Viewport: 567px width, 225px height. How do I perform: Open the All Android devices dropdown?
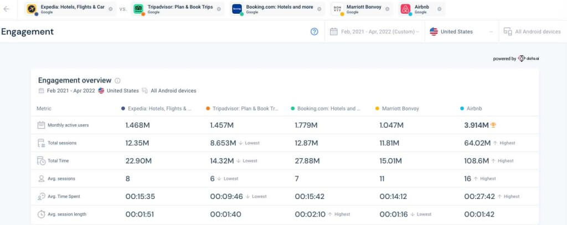point(533,32)
